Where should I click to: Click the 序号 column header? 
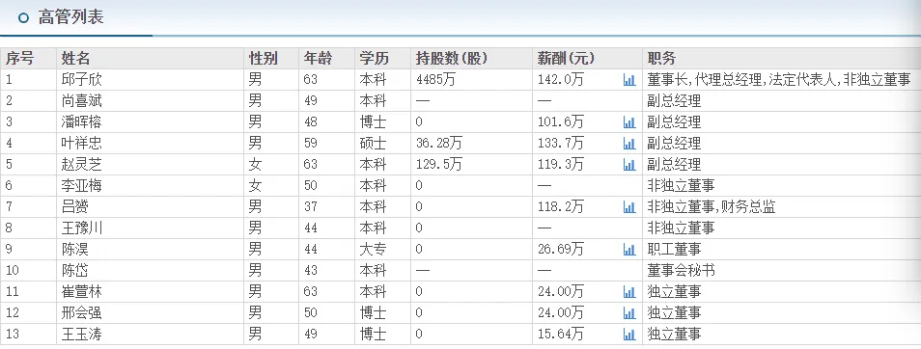19,59
